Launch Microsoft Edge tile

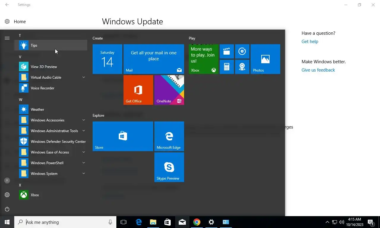[169, 136]
